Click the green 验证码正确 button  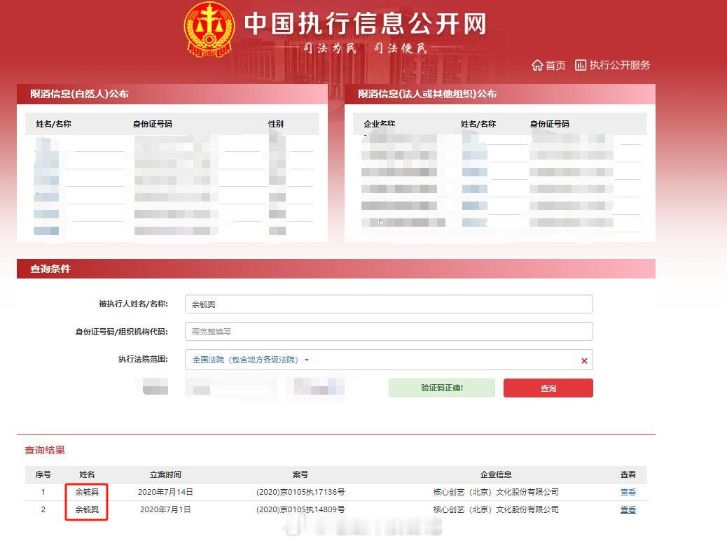441,388
